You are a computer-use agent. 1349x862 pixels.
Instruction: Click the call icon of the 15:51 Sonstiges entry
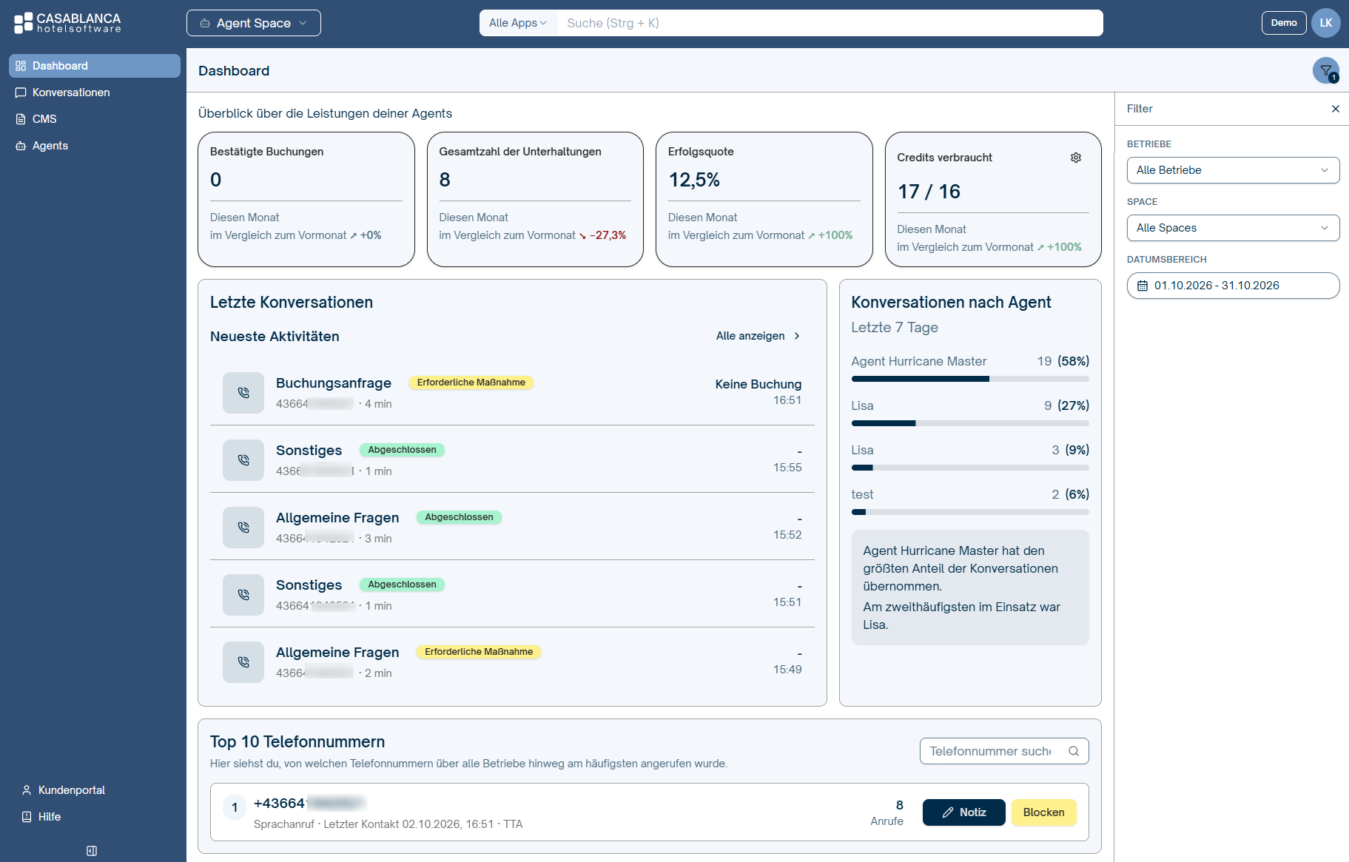point(243,595)
